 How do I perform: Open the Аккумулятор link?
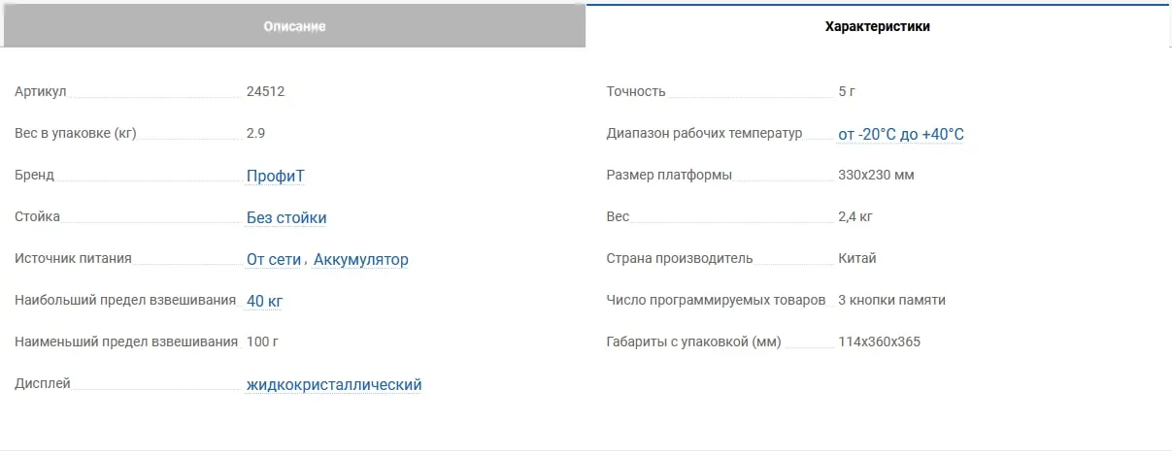pos(361,259)
